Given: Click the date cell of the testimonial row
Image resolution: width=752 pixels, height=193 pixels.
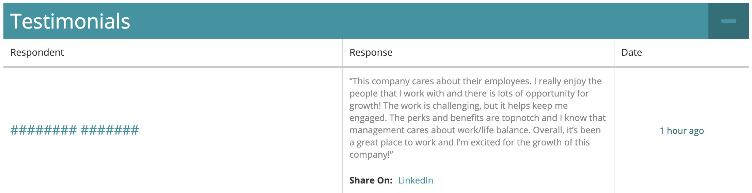Looking at the screenshot, I should tap(681, 130).
